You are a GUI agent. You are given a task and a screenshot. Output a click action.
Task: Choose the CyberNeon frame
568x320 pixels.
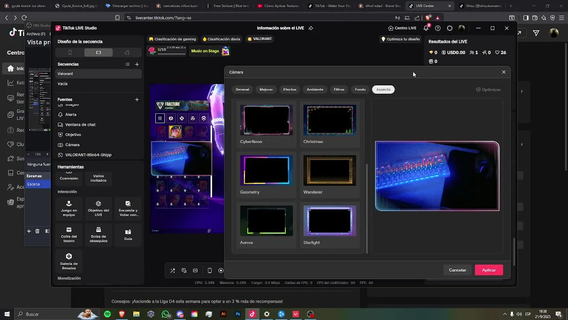click(267, 124)
